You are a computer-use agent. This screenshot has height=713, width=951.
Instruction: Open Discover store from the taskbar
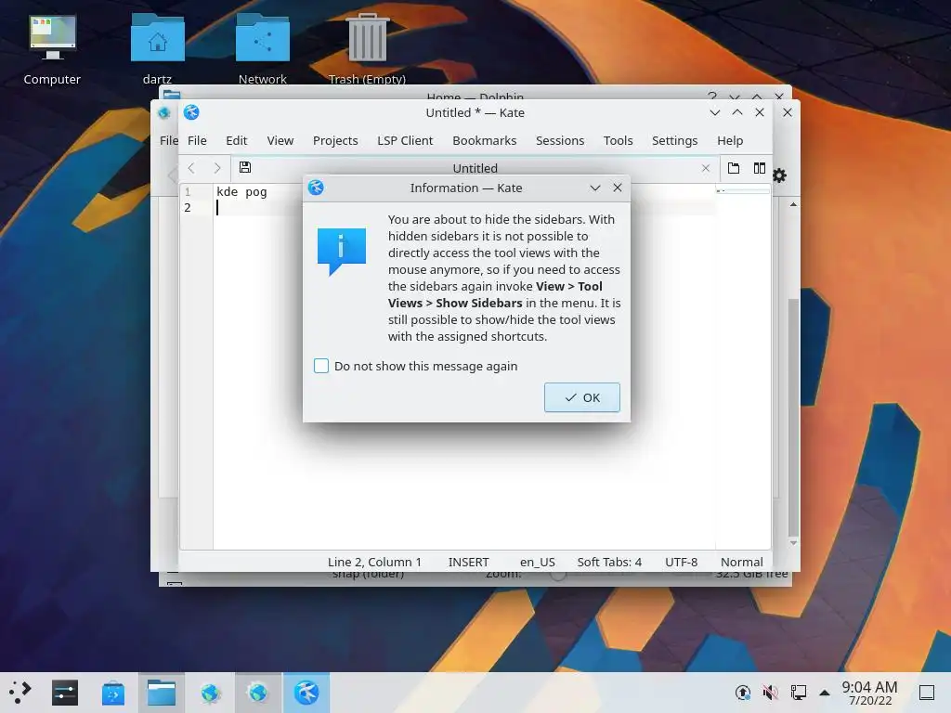tap(112, 693)
